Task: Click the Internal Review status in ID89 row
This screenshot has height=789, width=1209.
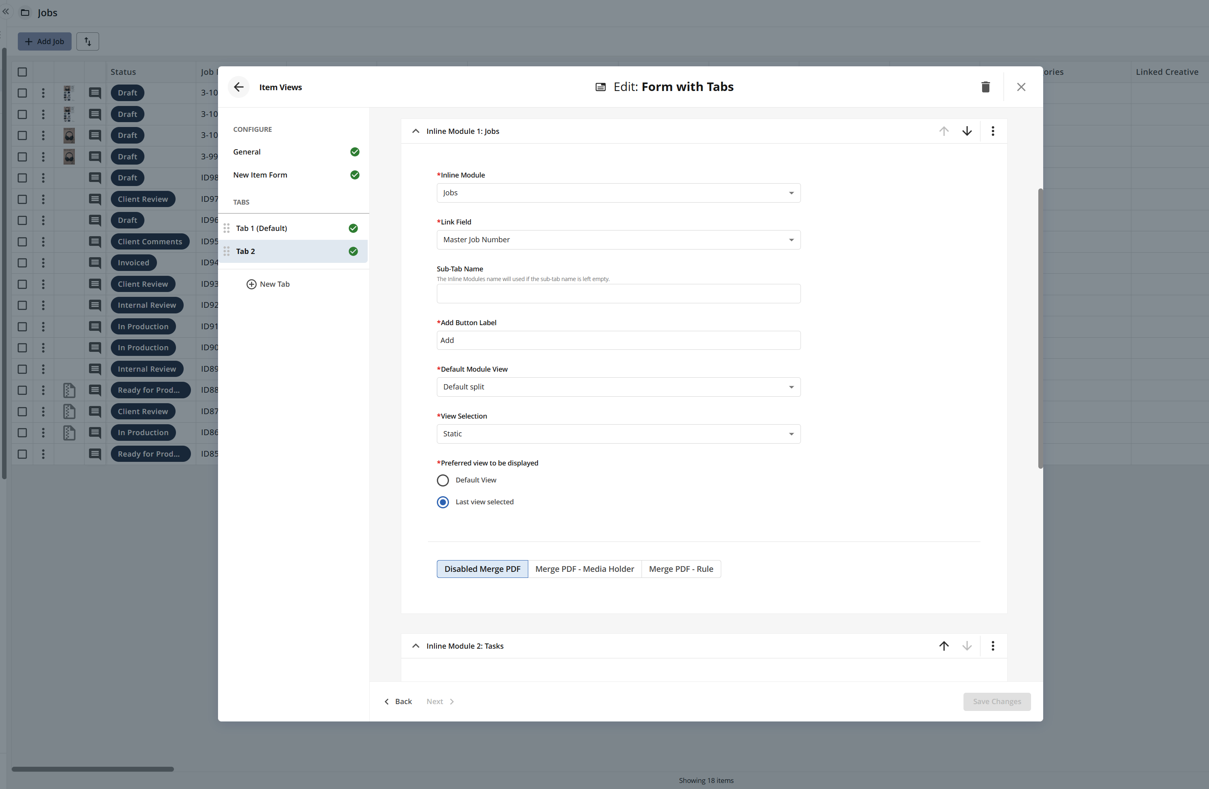Action: click(147, 369)
